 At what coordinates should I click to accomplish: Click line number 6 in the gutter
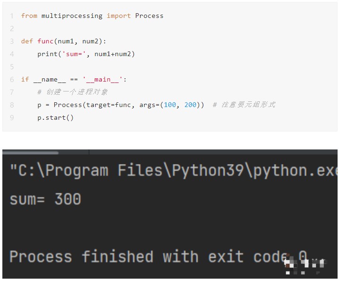pos(11,79)
